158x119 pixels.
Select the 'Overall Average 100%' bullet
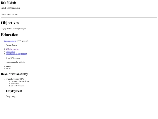[x=15, y=79]
